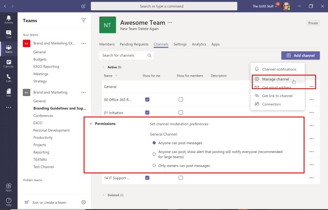Open the Activity feed icon
This screenshot has height=210, width=328.
point(8,19)
